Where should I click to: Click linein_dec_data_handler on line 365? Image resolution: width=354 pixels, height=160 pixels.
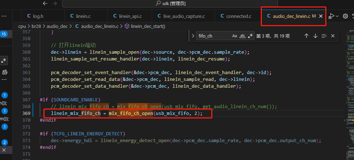pyautogui.click(x=204, y=86)
